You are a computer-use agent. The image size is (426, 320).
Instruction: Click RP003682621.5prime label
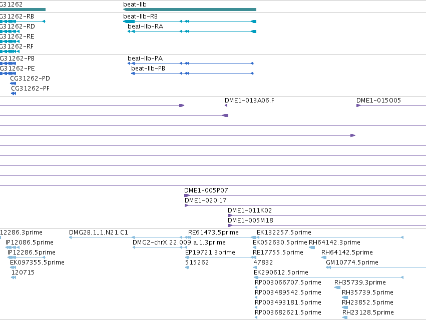(288, 313)
